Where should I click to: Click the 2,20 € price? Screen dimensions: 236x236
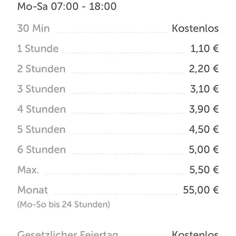pyautogui.click(x=204, y=69)
